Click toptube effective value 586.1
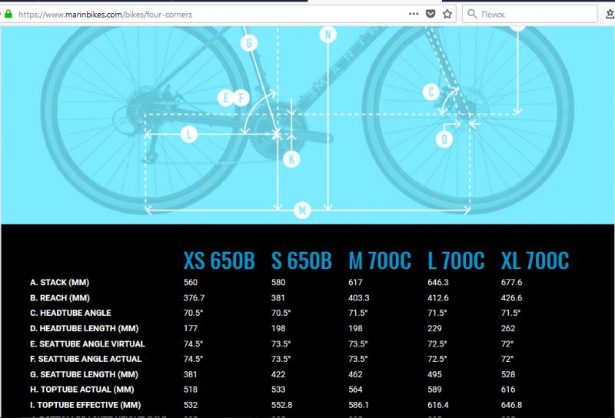The width and height of the screenshot is (615, 418). [x=358, y=405]
